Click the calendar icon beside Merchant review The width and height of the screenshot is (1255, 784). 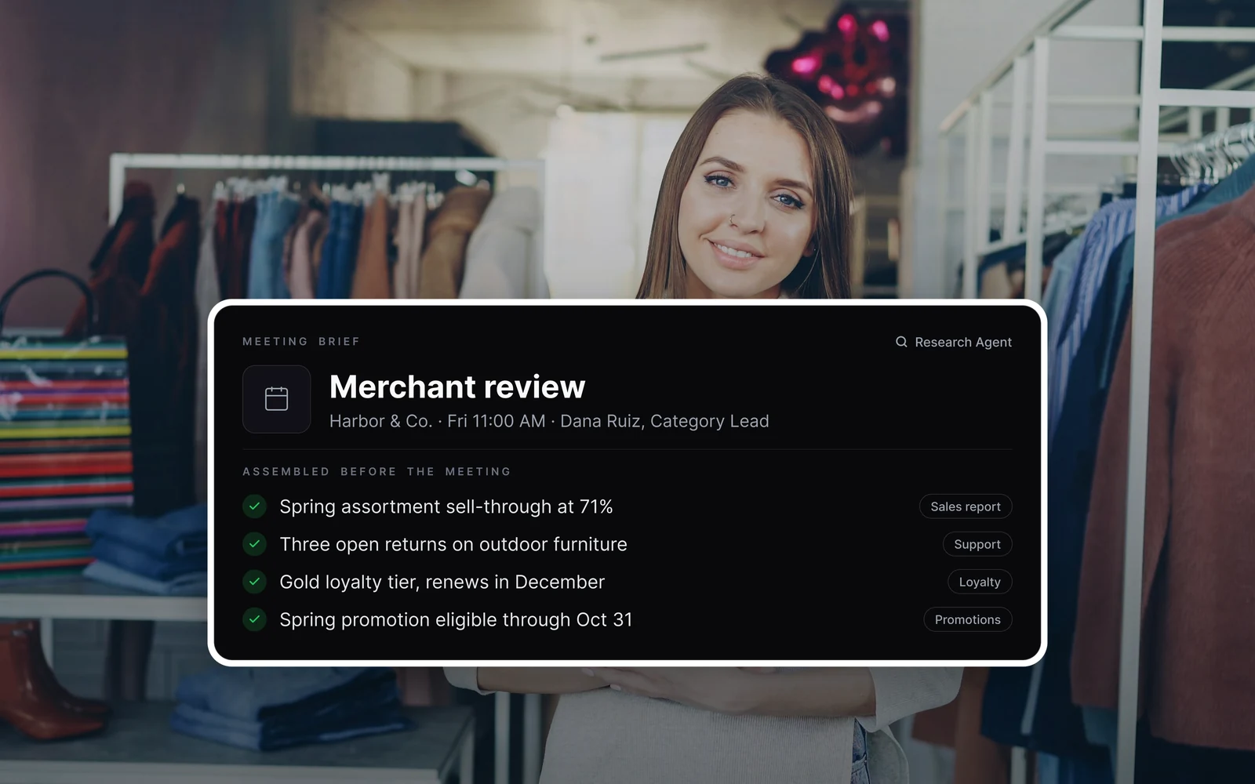click(276, 399)
